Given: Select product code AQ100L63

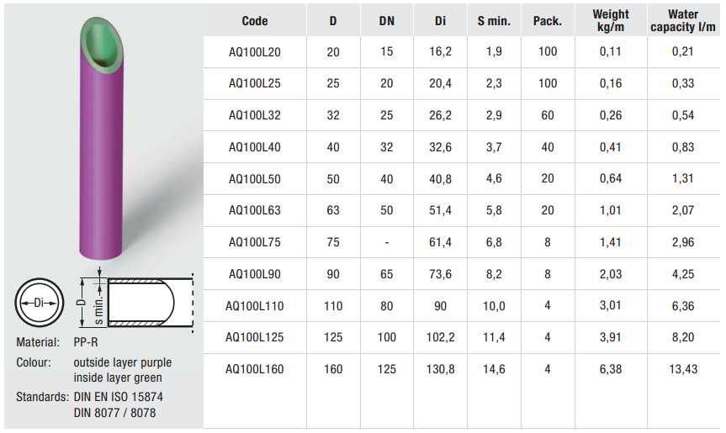Looking at the screenshot, I should coord(254,210).
